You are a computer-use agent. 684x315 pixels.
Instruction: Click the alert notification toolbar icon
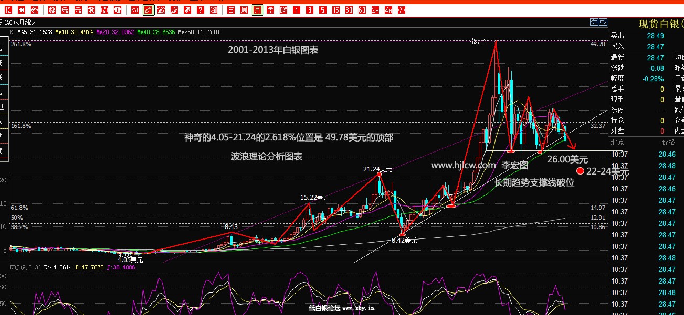click(161, 10)
